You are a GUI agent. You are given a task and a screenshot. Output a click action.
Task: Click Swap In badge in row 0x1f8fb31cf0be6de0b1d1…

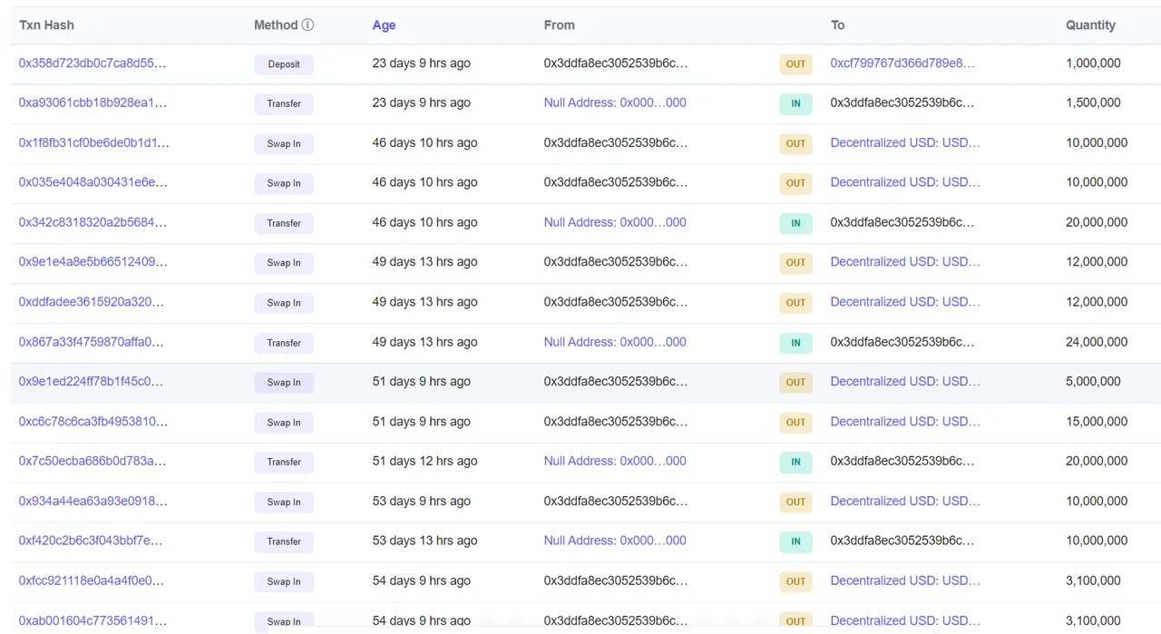pyautogui.click(x=284, y=143)
